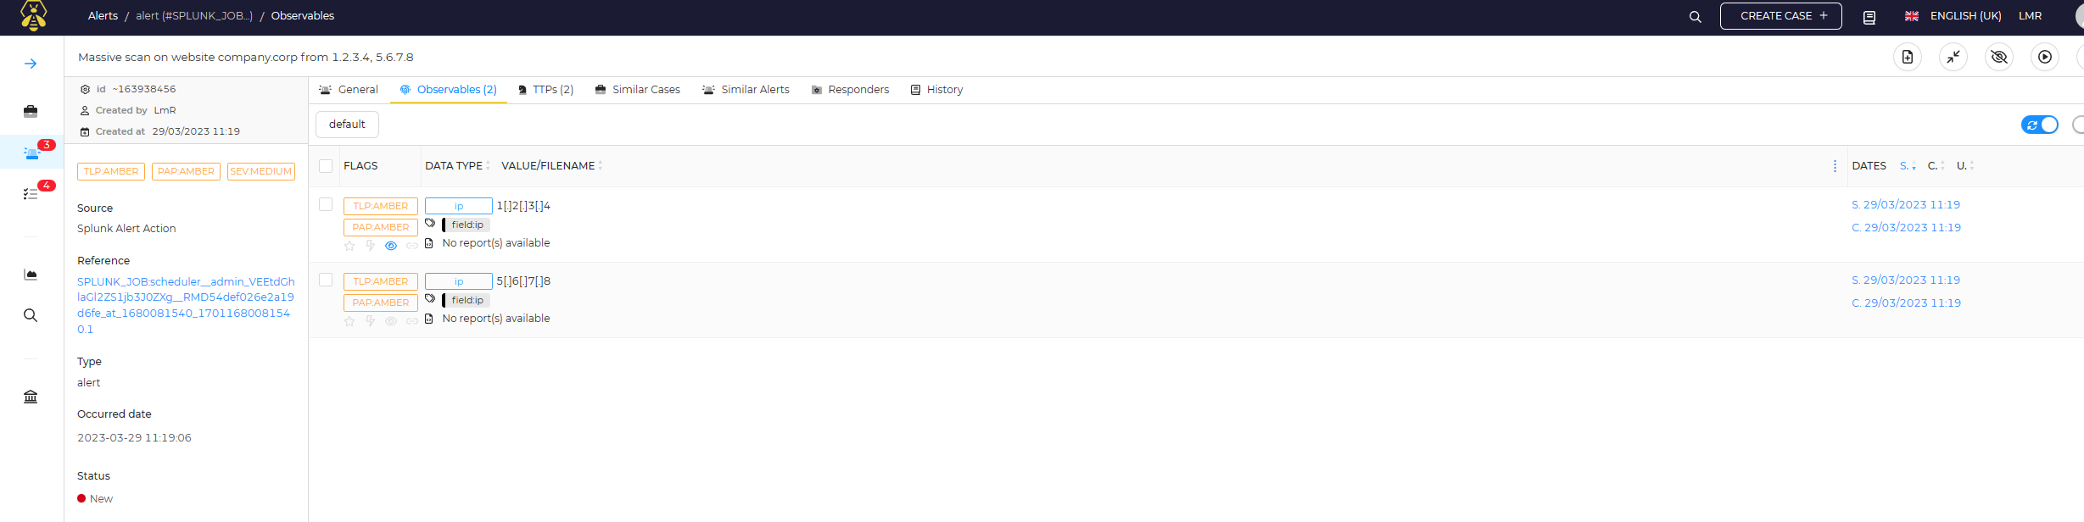Click the tags icon in the 5[.]6[.]7[.]8 row

pos(430,299)
